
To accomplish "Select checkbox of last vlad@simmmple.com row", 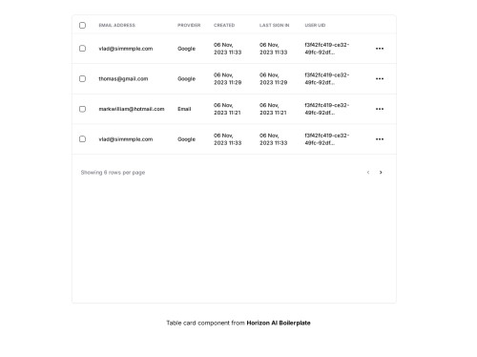I will (x=82, y=139).
